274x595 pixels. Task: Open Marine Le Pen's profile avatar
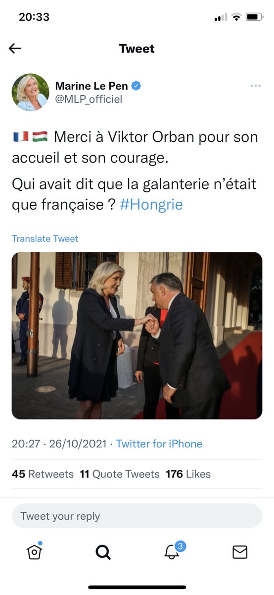coord(31,92)
